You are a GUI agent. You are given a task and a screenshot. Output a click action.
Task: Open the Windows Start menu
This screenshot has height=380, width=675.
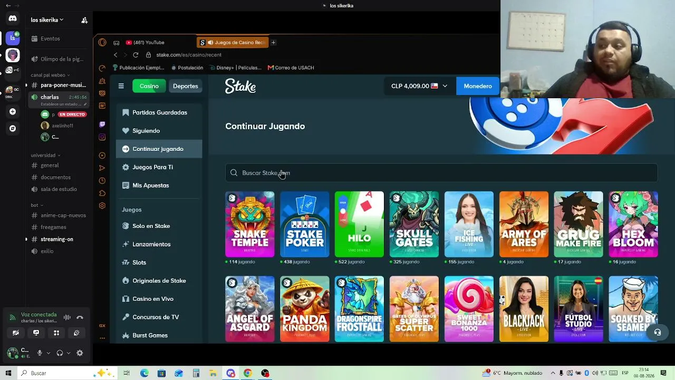click(8, 373)
